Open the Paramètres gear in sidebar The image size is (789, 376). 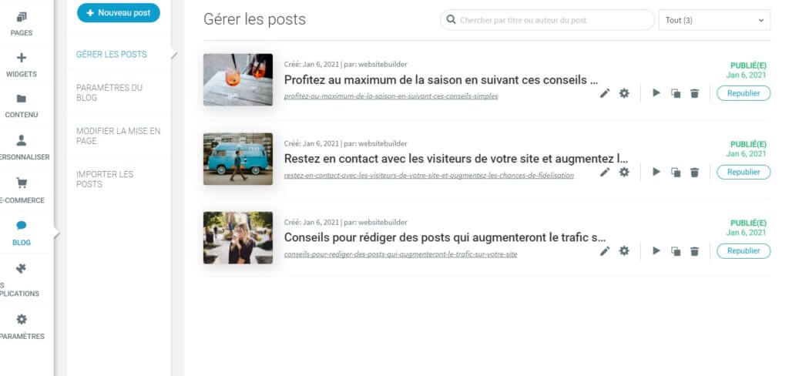pyautogui.click(x=22, y=327)
